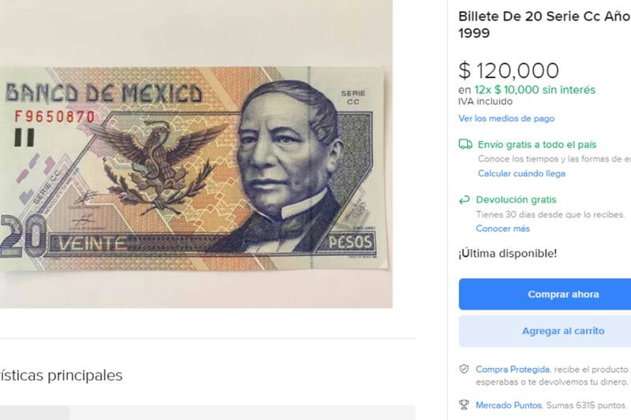Click the Envío gratis a todo el país text
631x420 pixels.
537,145
